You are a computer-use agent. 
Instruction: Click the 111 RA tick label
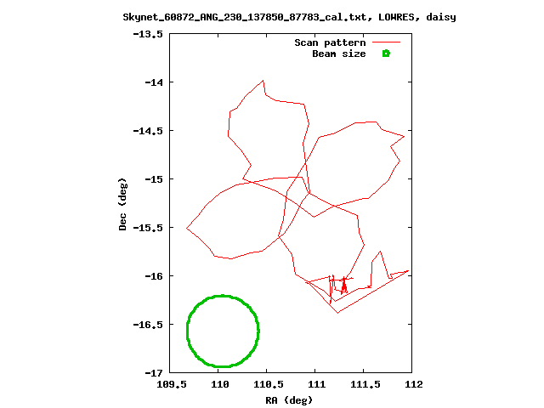pyautogui.click(x=317, y=384)
